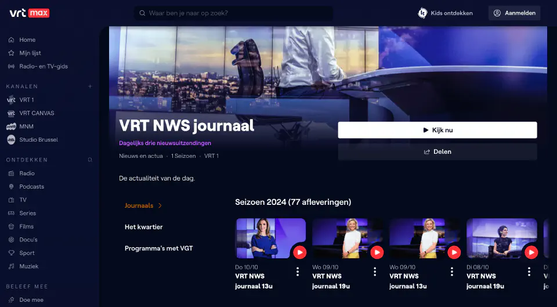The height and width of the screenshot is (307, 557).
Task: Play the Wo 09/10 journaal 19u episode
Action: (377, 252)
